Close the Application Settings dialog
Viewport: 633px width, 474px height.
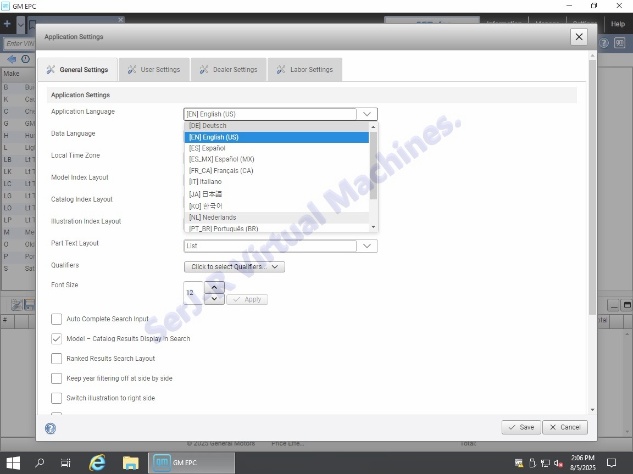579,37
